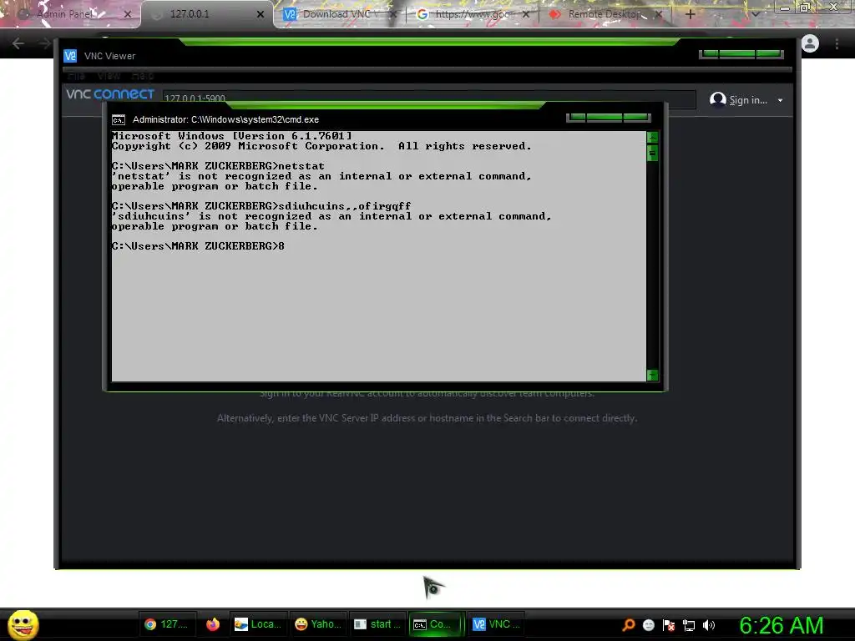This screenshot has width=855, height=641.
Task: Focus the 127.0.0.1:5900 address bar
Action: [428, 98]
